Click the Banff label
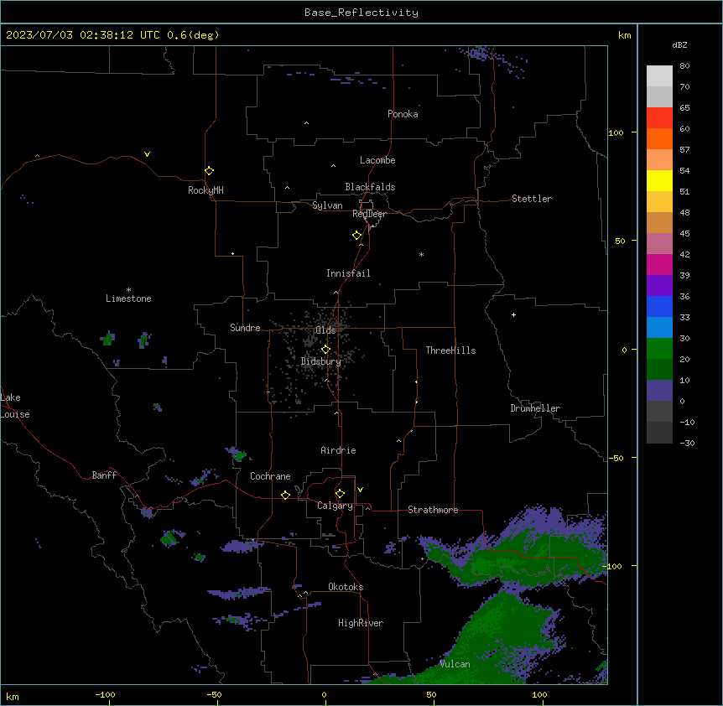 [x=104, y=475]
